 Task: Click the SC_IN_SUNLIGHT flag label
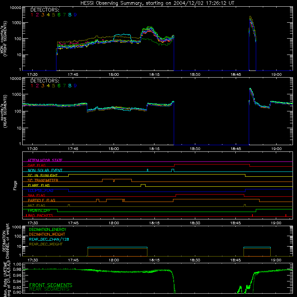pos(43,175)
